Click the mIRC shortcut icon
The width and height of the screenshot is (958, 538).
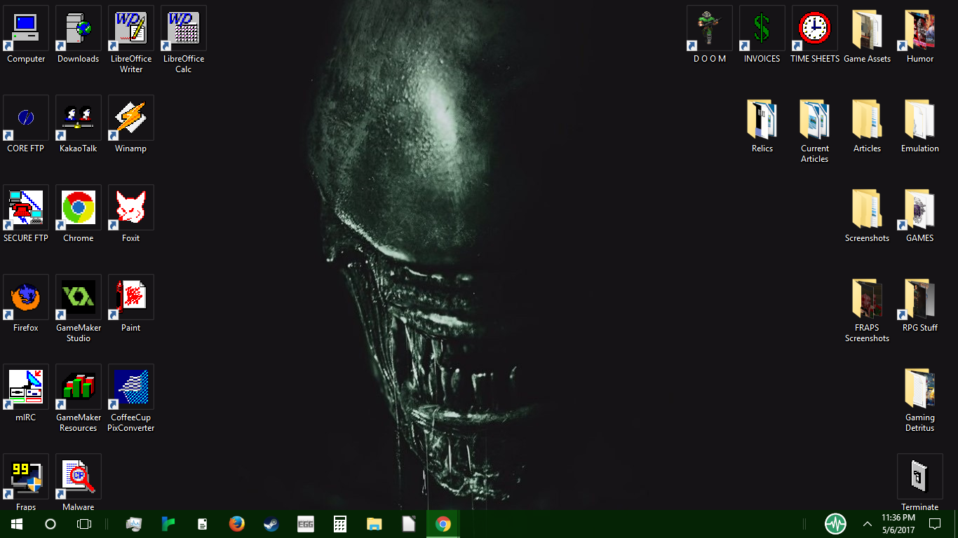(26, 387)
